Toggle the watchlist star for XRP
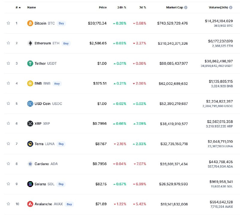Screen dimensions: 240x215 [x=8, y=123]
